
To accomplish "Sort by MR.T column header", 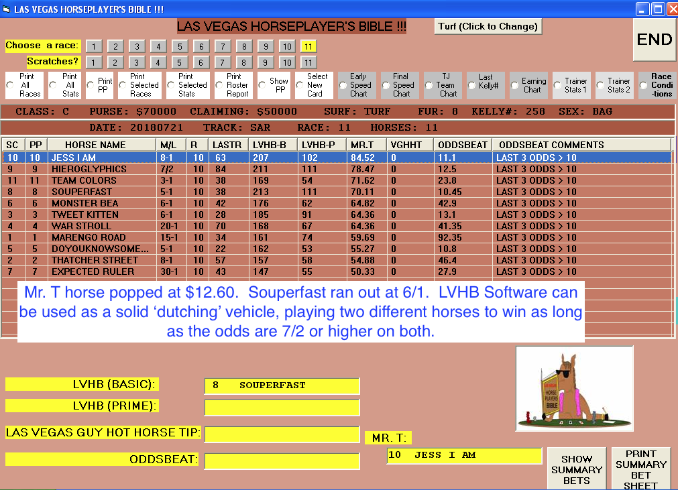I will [x=365, y=145].
